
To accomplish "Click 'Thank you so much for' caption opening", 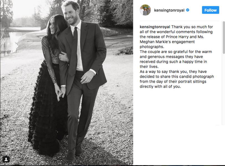I will pyautogui.click(x=192, y=27).
